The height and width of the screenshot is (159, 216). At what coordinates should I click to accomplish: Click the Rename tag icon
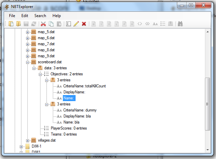coord(69,24)
